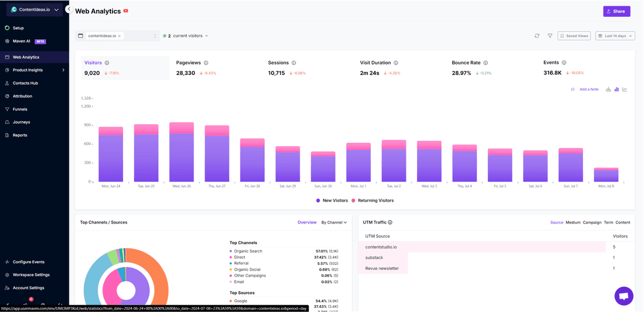The height and width of the screenshot is (312, 644).
Task: Refresh the analytics data
Action: [x=536, y=36]
